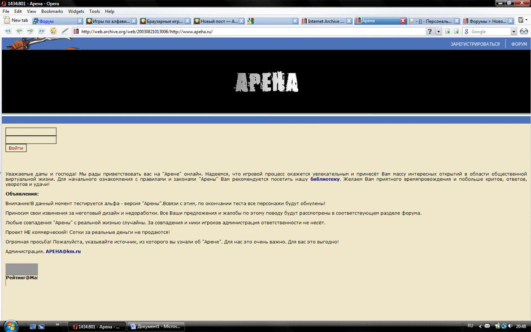Expand the address bar history dropdown
This screenshot has width=531, height=332.
click(x=438, y=32)
